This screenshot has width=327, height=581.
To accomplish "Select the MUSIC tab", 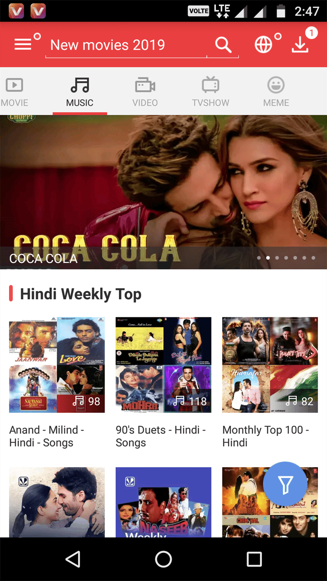I will (80, 92).
